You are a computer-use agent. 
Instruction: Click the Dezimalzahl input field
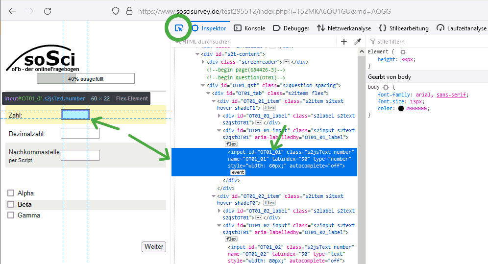pyautogui.click(x=80, y=133)
